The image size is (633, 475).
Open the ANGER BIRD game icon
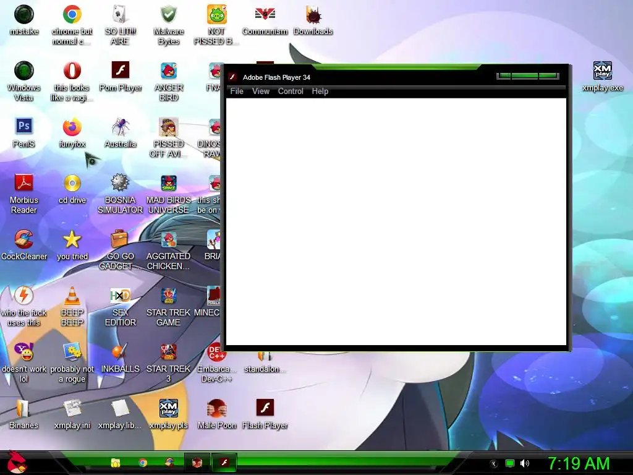click(x=169, y=81)
